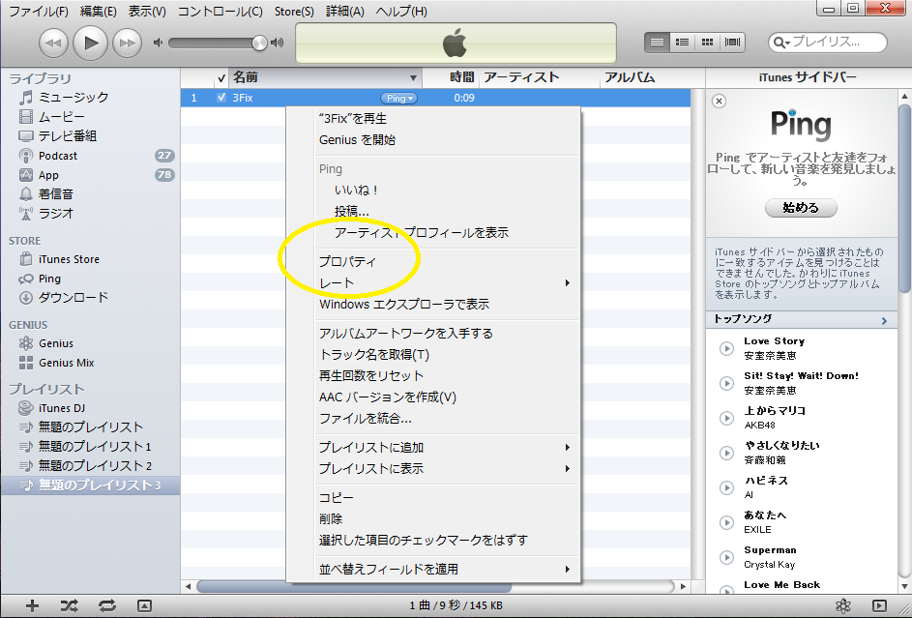912x618 pixels.
Task: Click the low volume speaker icon
Action: tap(158, 43)
